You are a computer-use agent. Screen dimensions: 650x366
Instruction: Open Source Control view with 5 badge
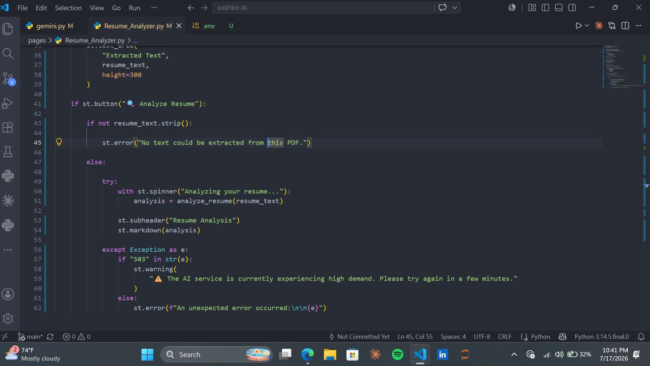coord(9,78)
